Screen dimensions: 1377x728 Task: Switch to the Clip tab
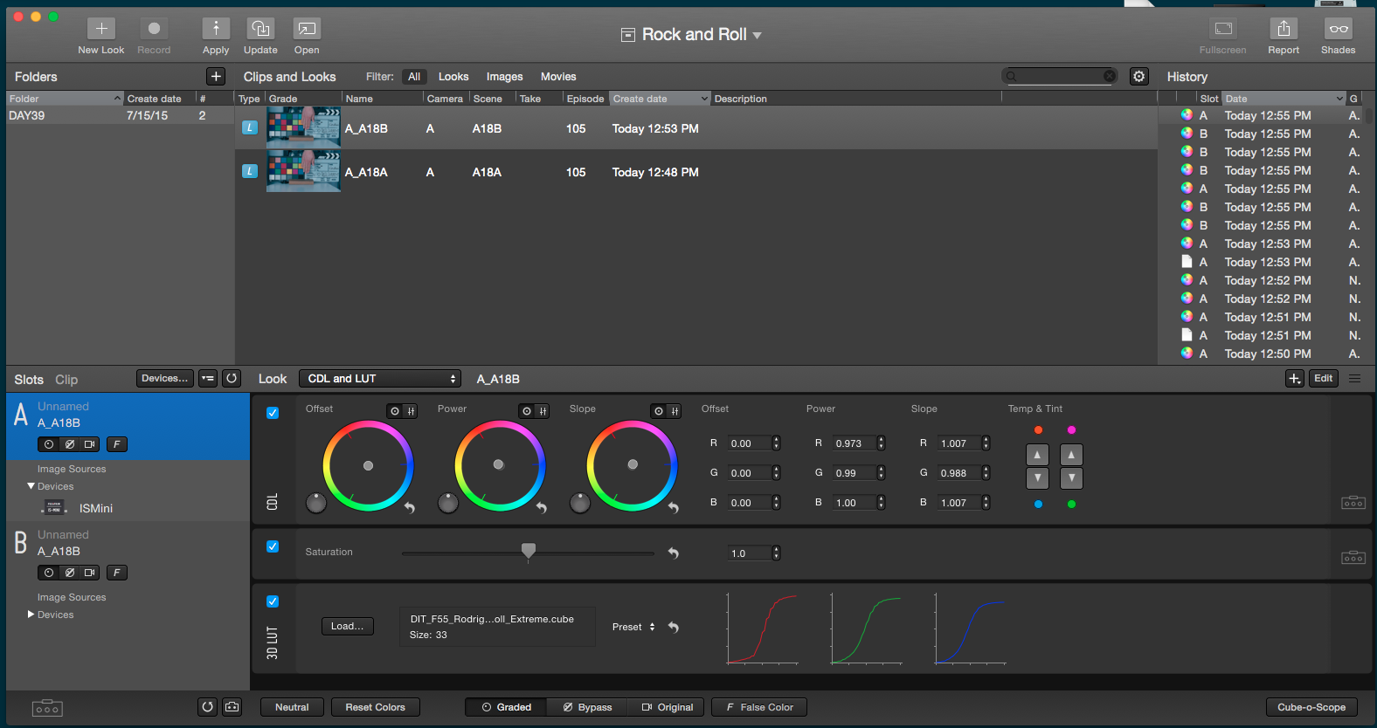coord(66,380)
